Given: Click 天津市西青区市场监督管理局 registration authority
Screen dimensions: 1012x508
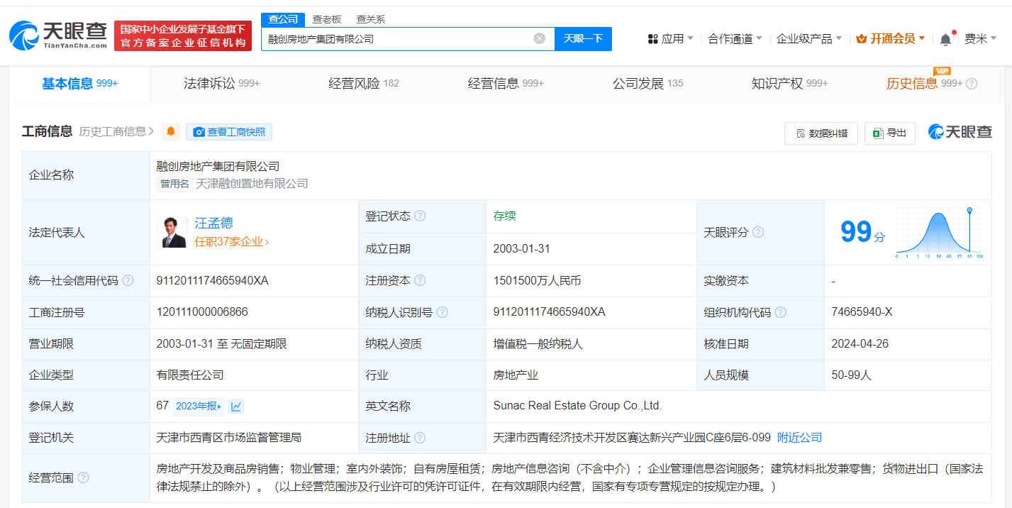Looking at the screenshot, I should tap(229, 438).
